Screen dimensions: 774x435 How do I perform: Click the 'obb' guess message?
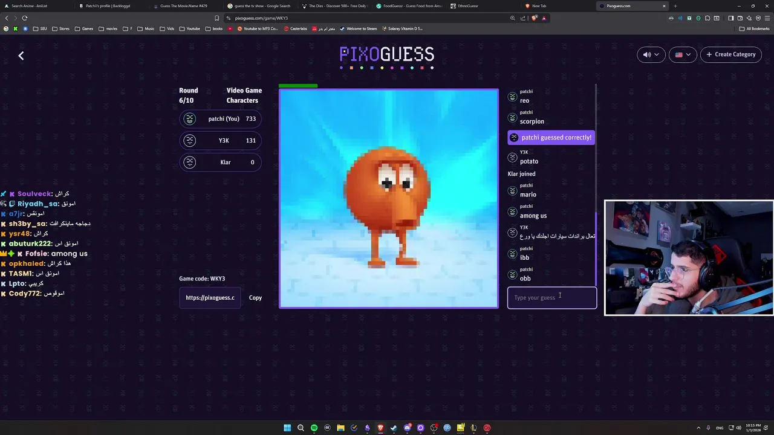525,279
